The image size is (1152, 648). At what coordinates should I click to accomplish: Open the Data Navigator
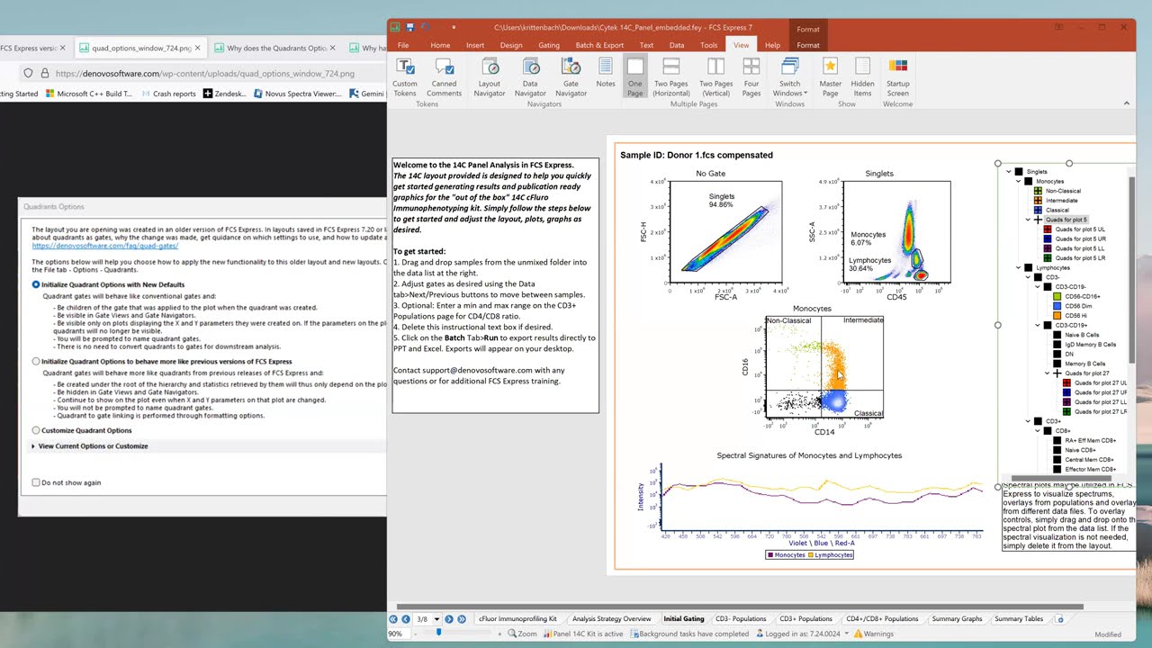[530, 76]
